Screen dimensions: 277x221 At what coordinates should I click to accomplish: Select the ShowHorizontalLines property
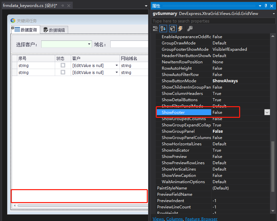click(182, 144)
